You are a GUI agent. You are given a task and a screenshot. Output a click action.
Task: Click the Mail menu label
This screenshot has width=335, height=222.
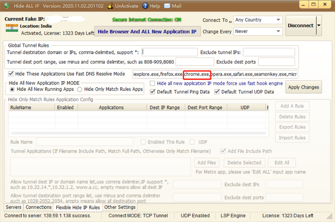click(177, 6)
